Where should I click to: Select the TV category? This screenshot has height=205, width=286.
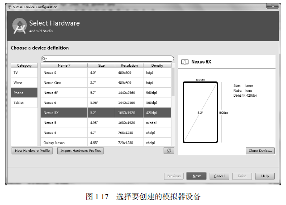pyautogui.click(x=24, y=73)
